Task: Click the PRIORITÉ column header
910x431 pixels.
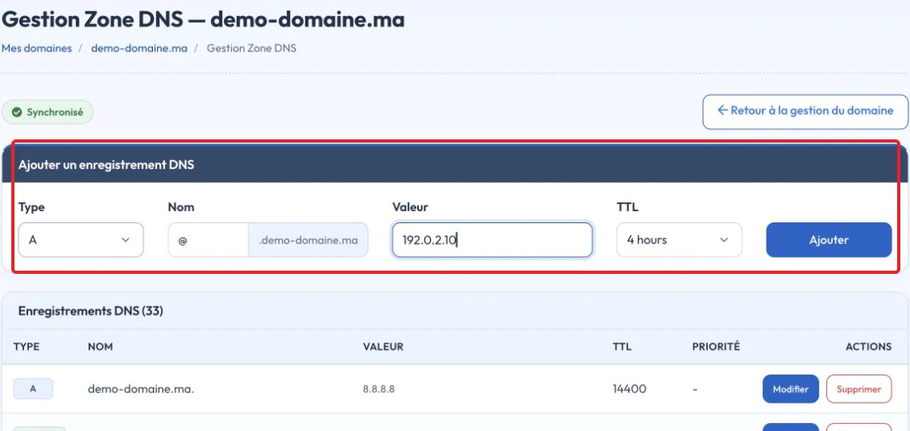Action: [716, 346]
